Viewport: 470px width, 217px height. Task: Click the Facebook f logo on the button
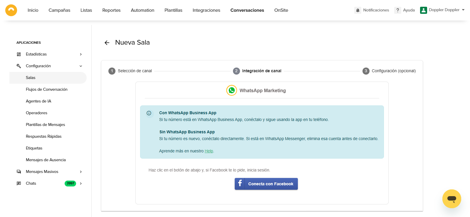click(x=240, y=184)
